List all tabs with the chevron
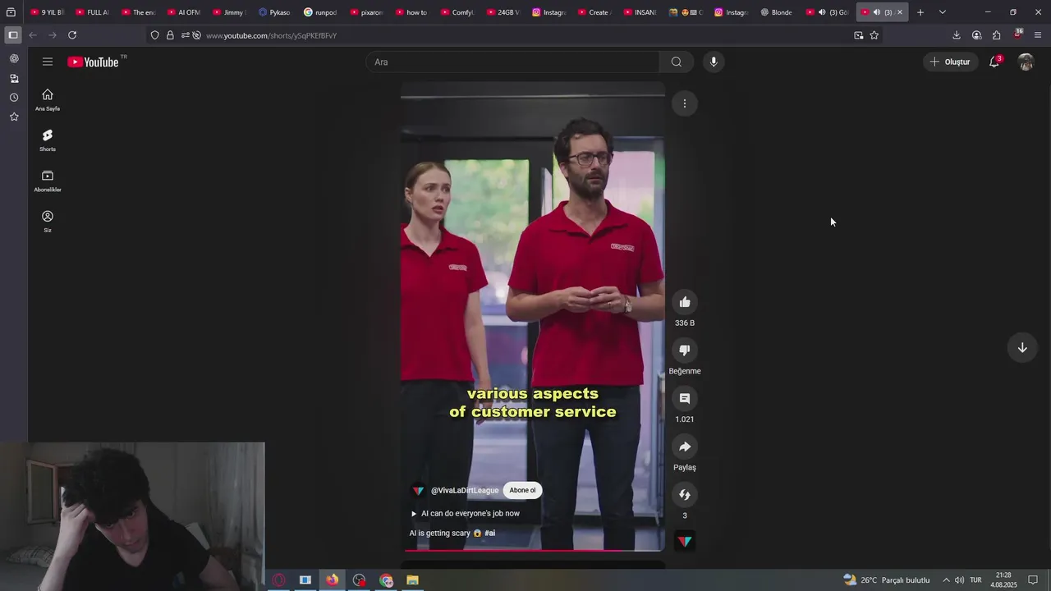The width and height of the screenshot is (1051, 591). [x=942, y=12]
